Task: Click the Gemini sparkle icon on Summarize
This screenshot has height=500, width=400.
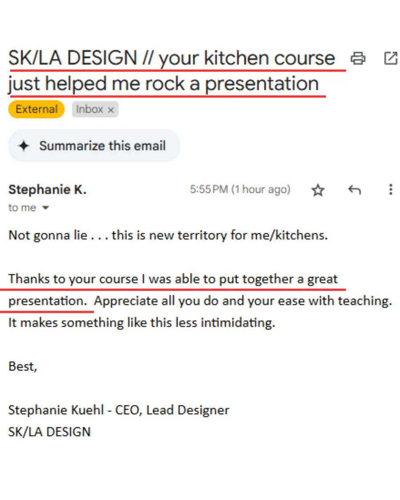Action: click(23, 145)
